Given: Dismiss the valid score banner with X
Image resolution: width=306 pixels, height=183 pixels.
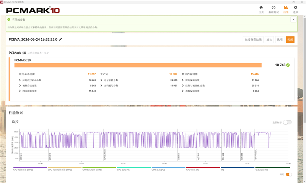Looking at the screenshot, I should pyautogui.click(x=293, y=20).
